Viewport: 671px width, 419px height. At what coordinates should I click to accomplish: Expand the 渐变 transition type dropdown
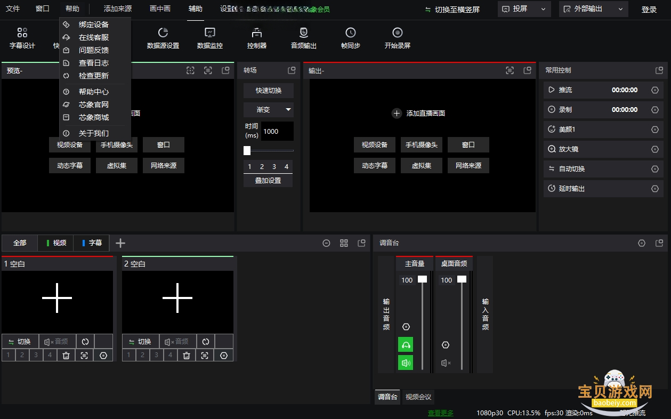[x=269, y=110]
